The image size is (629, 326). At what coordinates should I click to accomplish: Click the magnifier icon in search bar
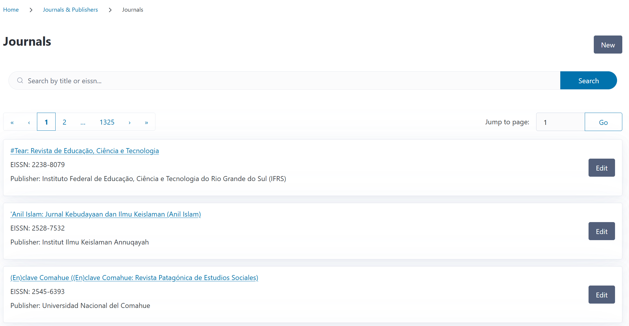coord(20,81)
